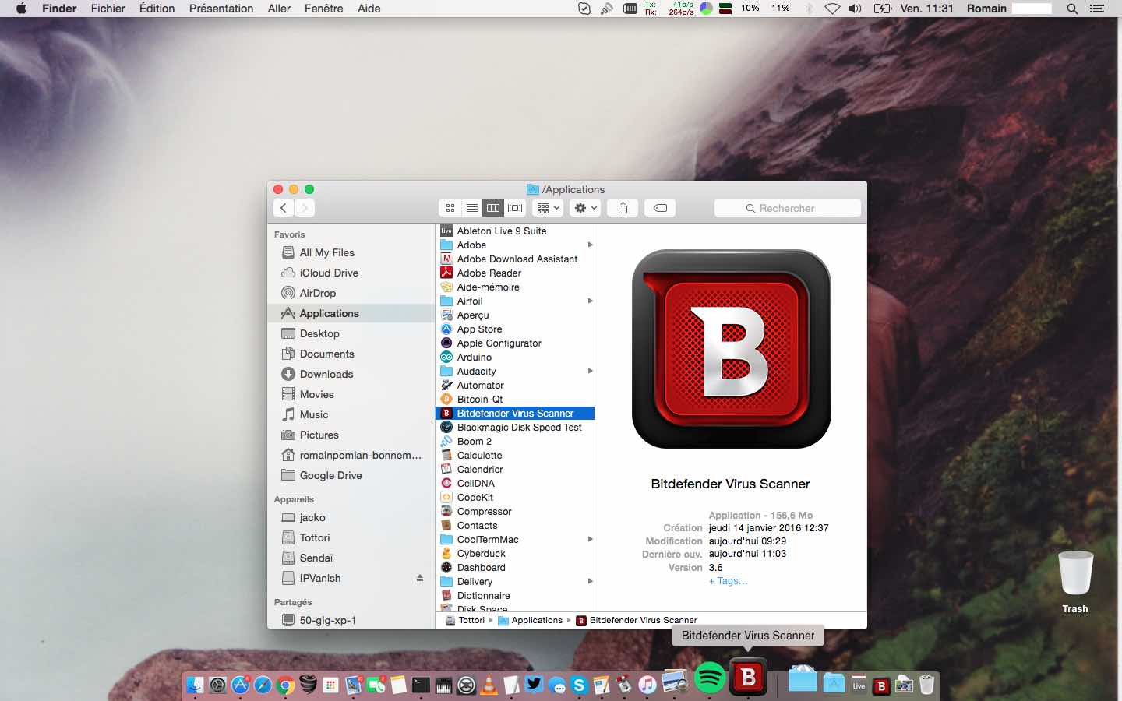Eject the IPVanish volume
The image size is (1122, 701).
tap(420, 578)
